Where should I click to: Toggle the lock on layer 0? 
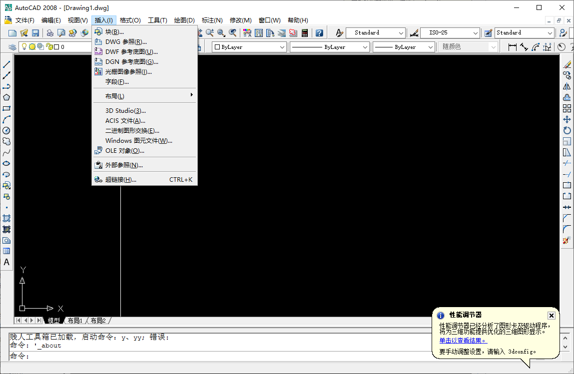49,47
